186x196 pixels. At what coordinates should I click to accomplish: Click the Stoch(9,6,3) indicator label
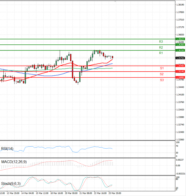coord(11,184)
